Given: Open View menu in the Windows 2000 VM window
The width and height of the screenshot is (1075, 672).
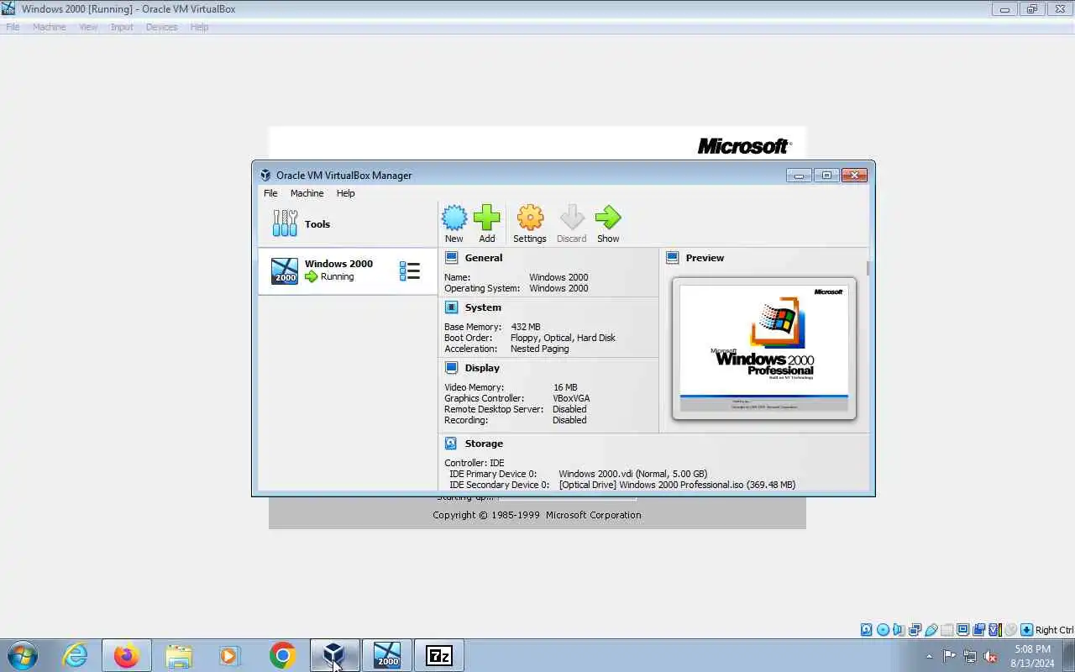Looking at the screenshot, I should click(88, 27).
